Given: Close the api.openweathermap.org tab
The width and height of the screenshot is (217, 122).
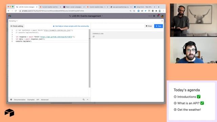Looking at the screenshot, I should click(131, 7).
